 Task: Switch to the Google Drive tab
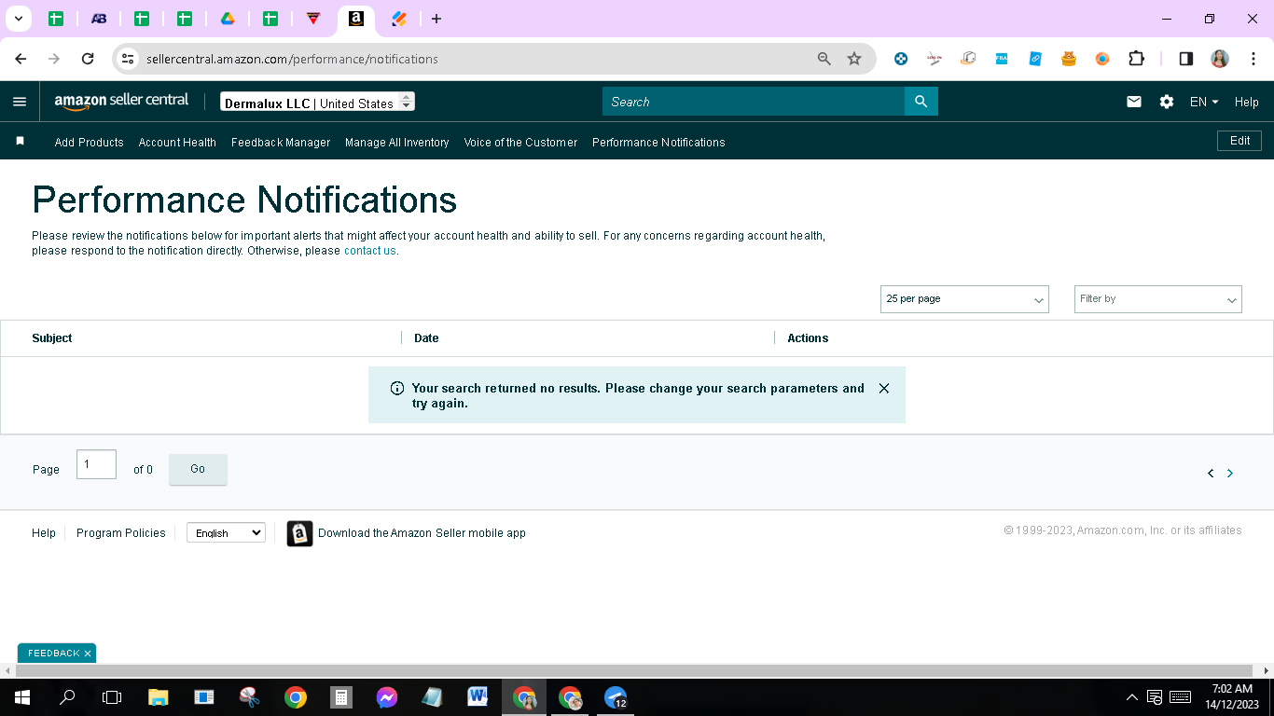click(228, 19)
